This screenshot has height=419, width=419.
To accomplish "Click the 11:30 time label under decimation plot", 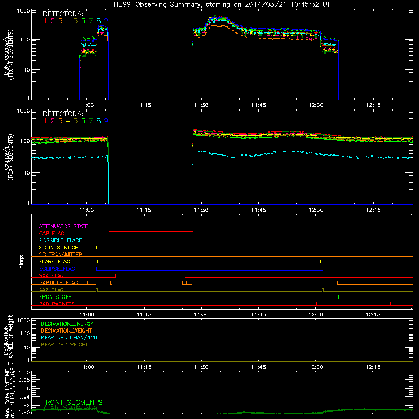I will tap(201, 367).
